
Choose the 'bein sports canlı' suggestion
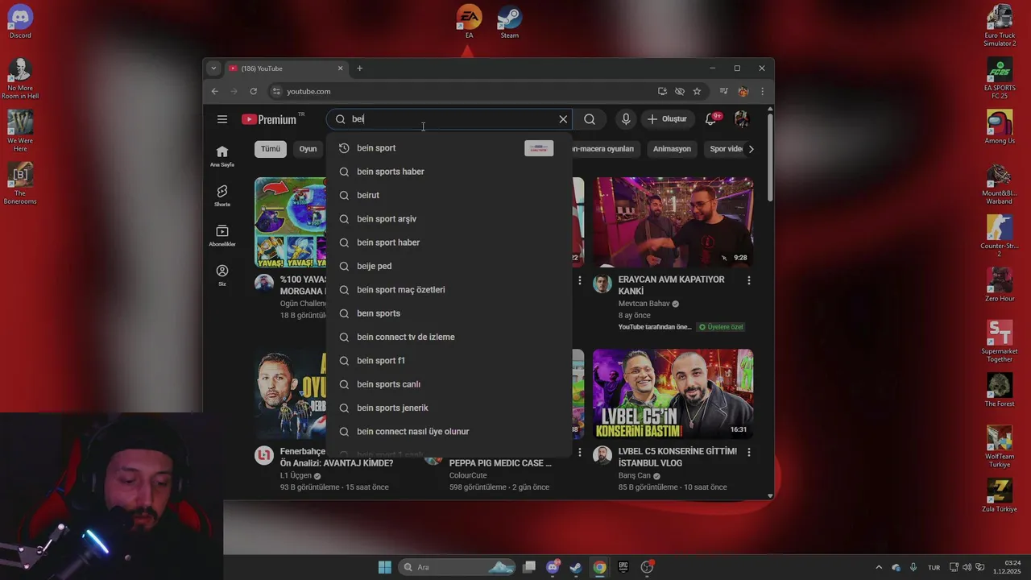pyautogui.click(x=449, y=384)
